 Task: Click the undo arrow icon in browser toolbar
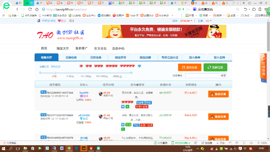tap(246, 9)
